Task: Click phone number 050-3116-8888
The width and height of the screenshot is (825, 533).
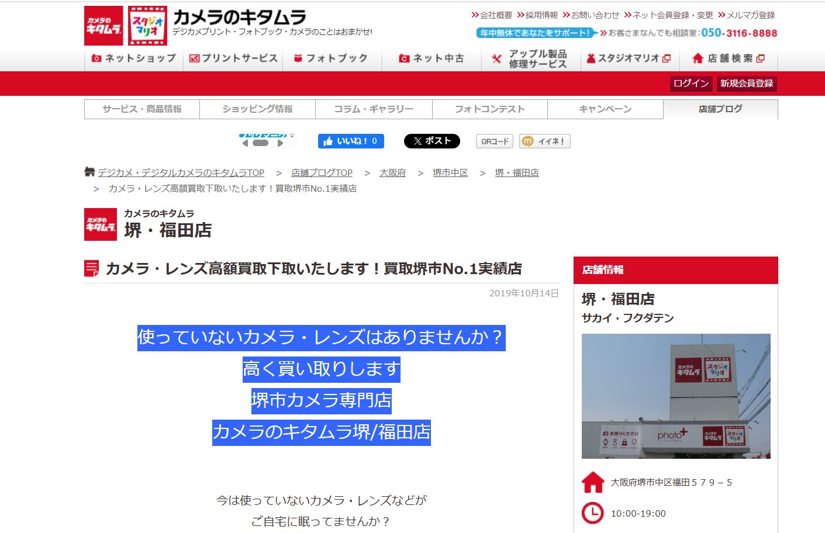Action: [739, 33]
